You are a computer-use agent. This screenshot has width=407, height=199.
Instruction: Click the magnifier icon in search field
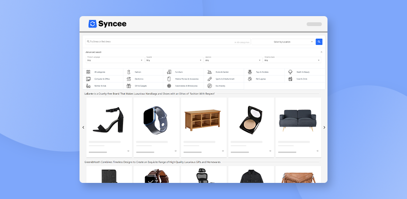point(88,42)
